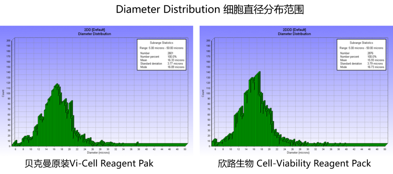Click the "2876" number value
Screen dimensions: 393x174
370,53
